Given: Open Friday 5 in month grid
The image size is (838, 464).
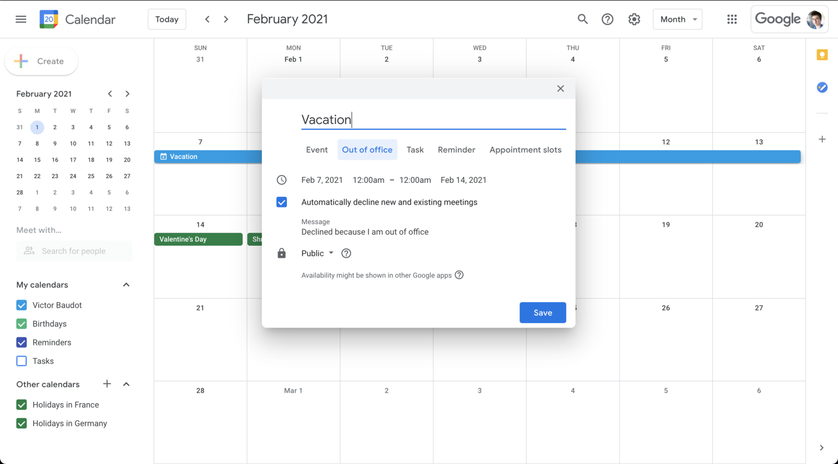Looking at the screenshot, I should [x=666, y=59].
